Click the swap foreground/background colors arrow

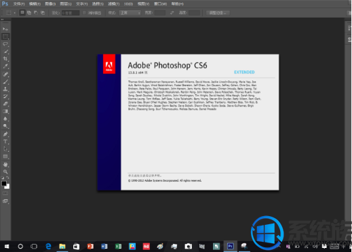(x=7, y=177)
